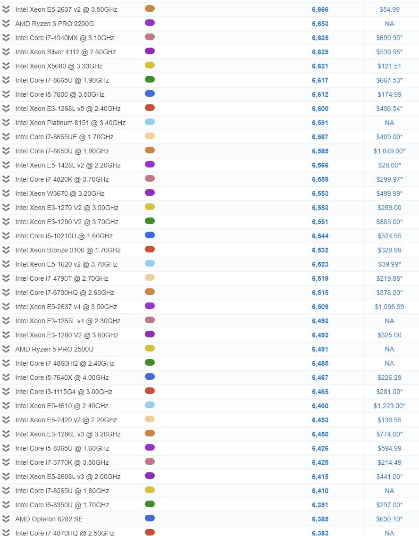Click price $139.95 for Xeon E5-2420 v2
Screen dimensions: 419x536
pyautogui.click(x=389, y=420)
